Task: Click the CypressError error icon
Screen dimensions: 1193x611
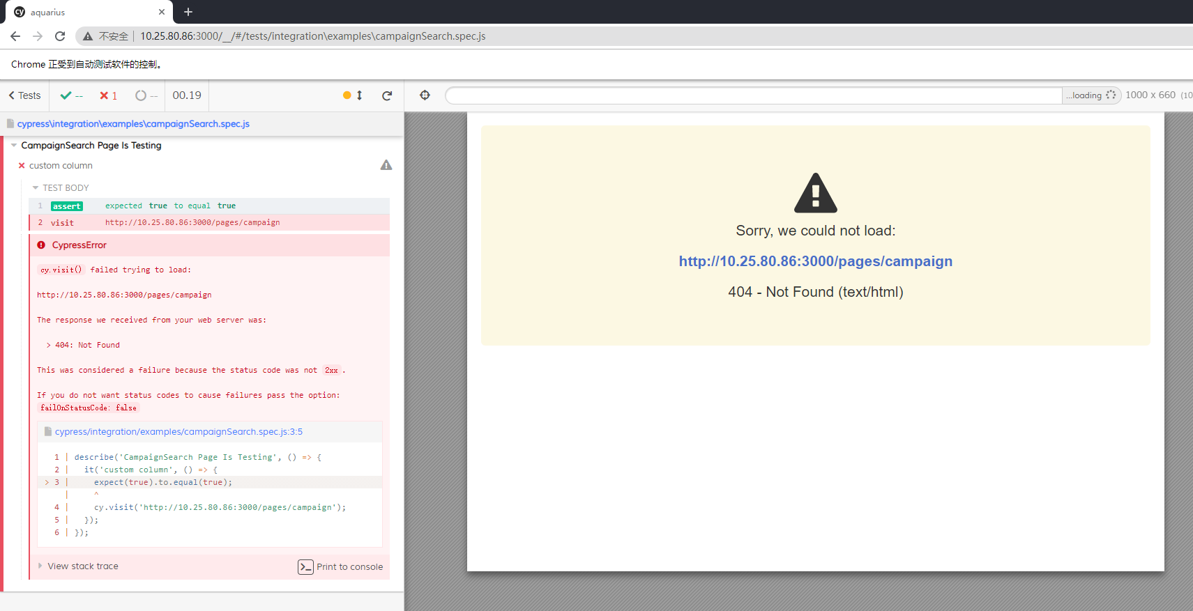Action: tap(41, 245)
